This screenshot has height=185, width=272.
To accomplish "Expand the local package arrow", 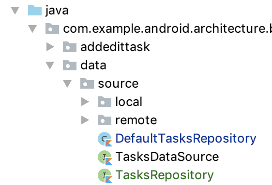I will pyautogui.click(x=85, y=102).
